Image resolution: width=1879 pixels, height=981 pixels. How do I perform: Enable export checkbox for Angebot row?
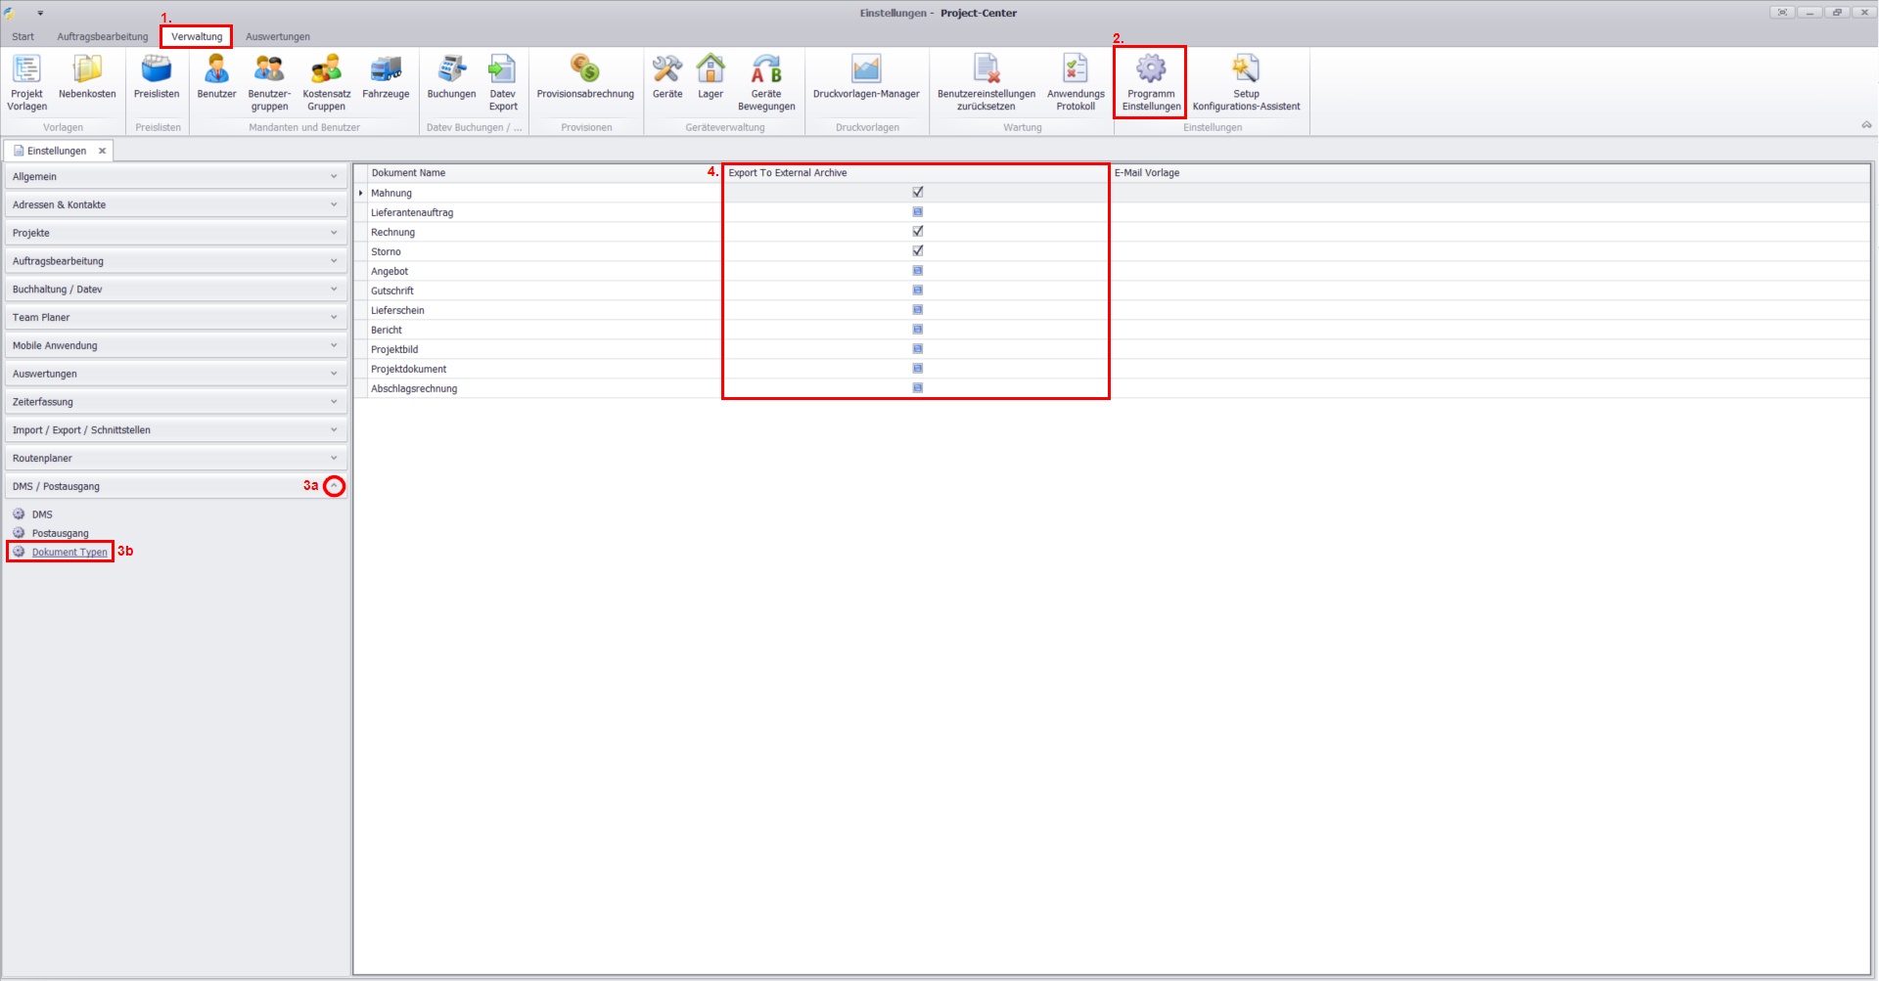tap(918, 271)
